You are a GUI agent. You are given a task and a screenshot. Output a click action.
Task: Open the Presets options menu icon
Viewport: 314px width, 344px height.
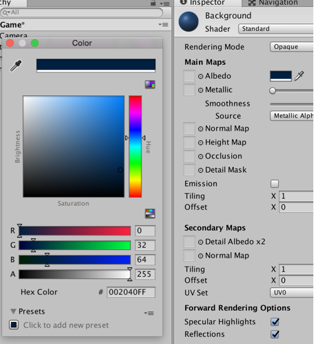[149, 313]
